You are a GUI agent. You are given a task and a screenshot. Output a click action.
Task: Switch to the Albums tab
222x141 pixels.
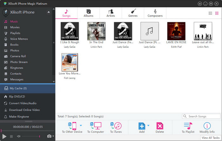[88, 13]
